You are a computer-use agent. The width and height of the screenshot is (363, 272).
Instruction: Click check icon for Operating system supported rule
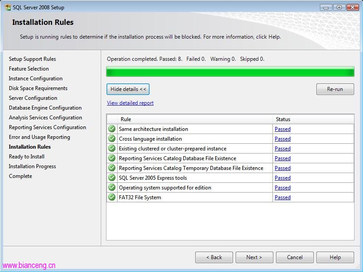tap(112, 187)
